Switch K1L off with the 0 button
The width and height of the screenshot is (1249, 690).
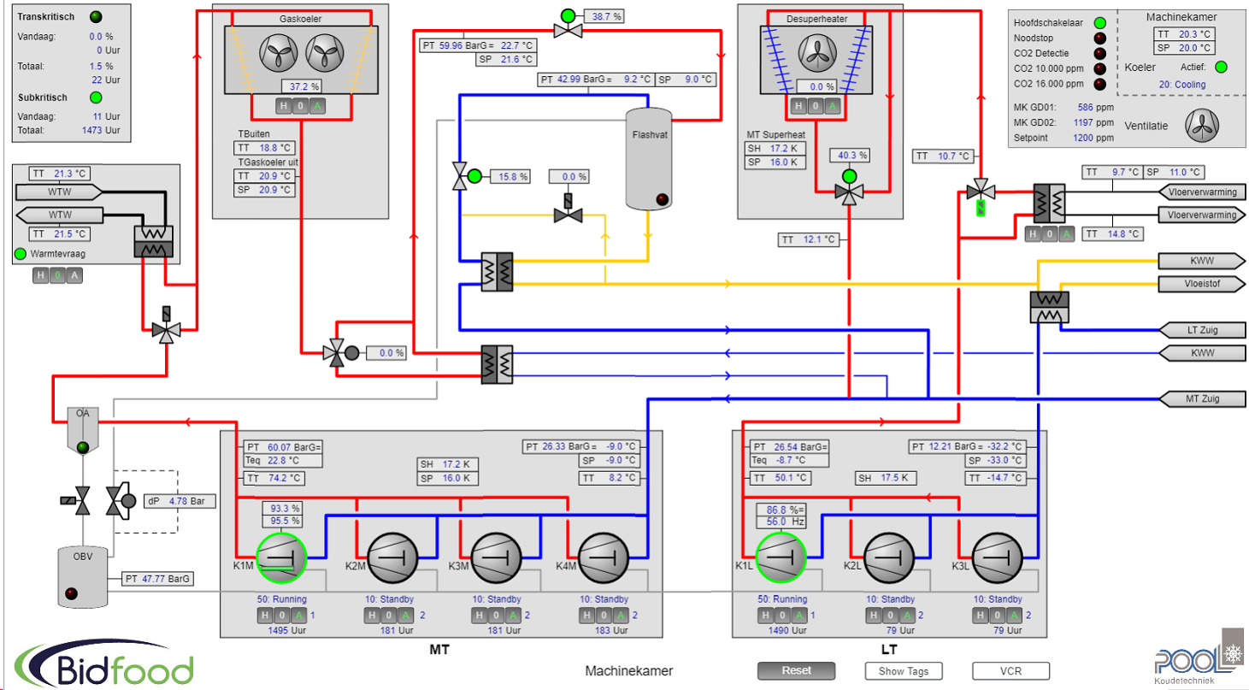781,616
